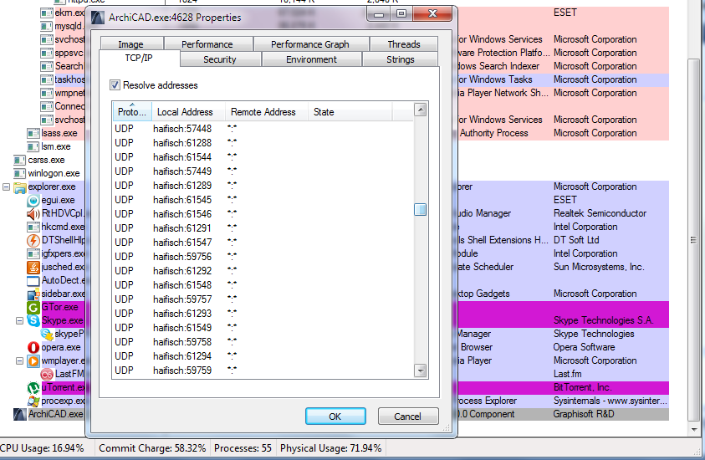Click the lsass.exe process icon
Image resolution: width=705 pixels, height=460 pixels.
(33, 134)
